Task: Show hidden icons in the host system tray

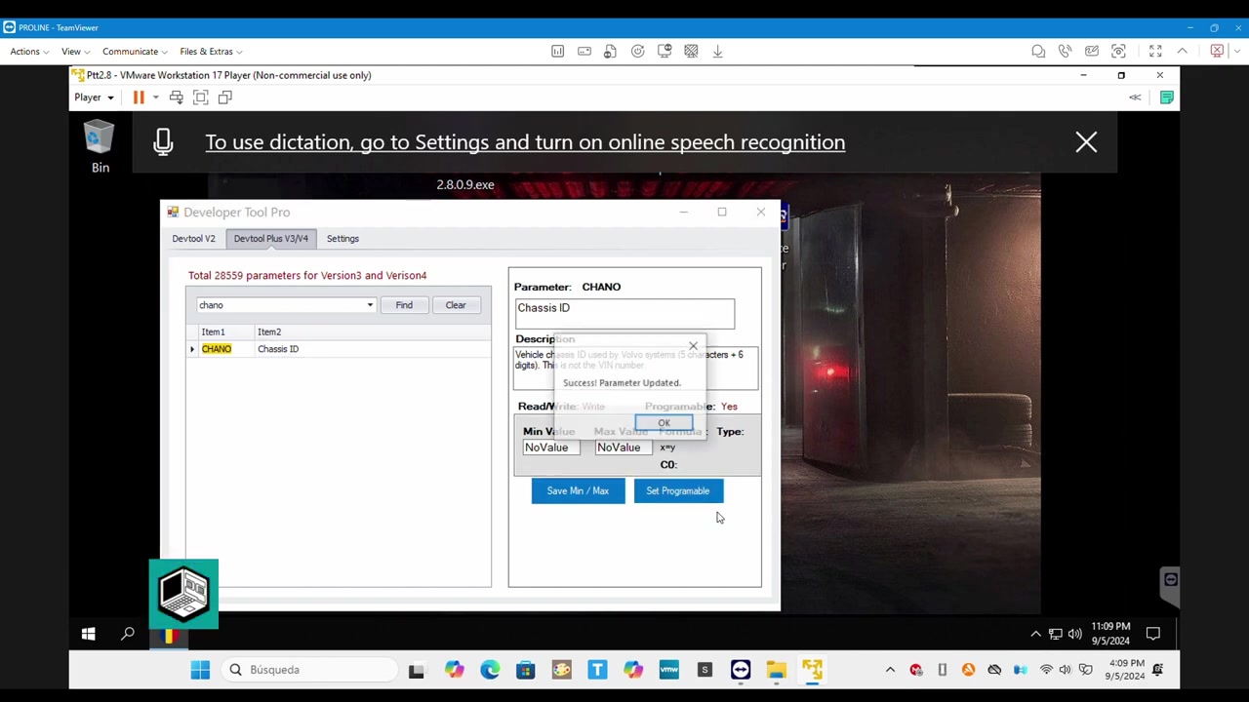Action: pos(890,670)
